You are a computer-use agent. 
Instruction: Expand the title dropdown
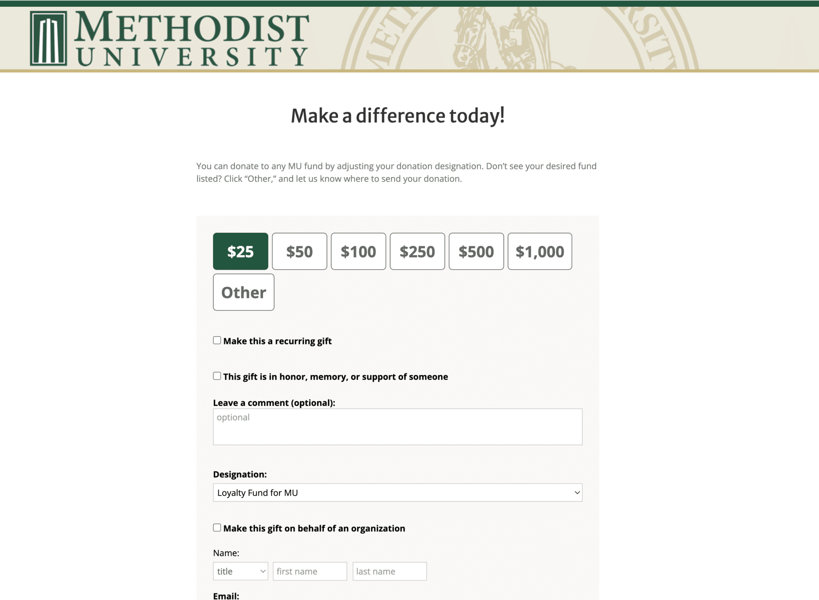pos(240,571)
